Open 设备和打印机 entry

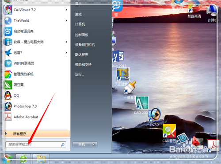click(x=85, y=45)
